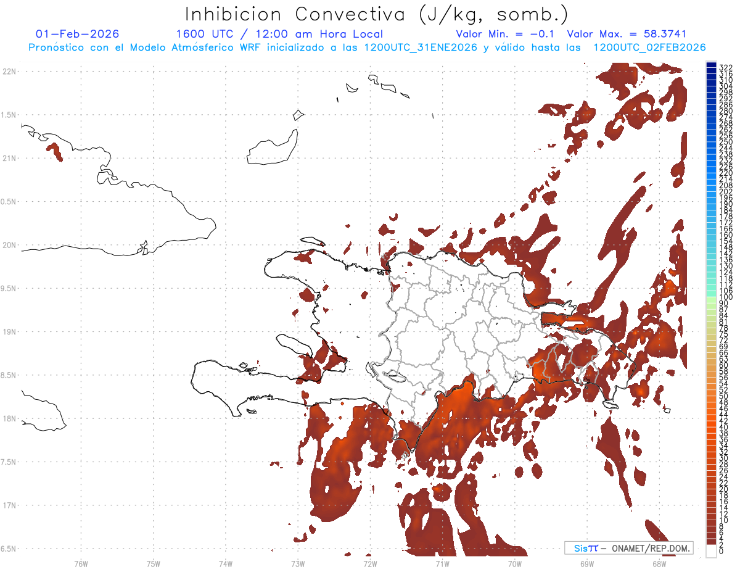Image resolution: width=740 pixels, height=572 pixels.
Task: Click the "Valor Min. = -0.1" readout
Action: coord(506,34)
